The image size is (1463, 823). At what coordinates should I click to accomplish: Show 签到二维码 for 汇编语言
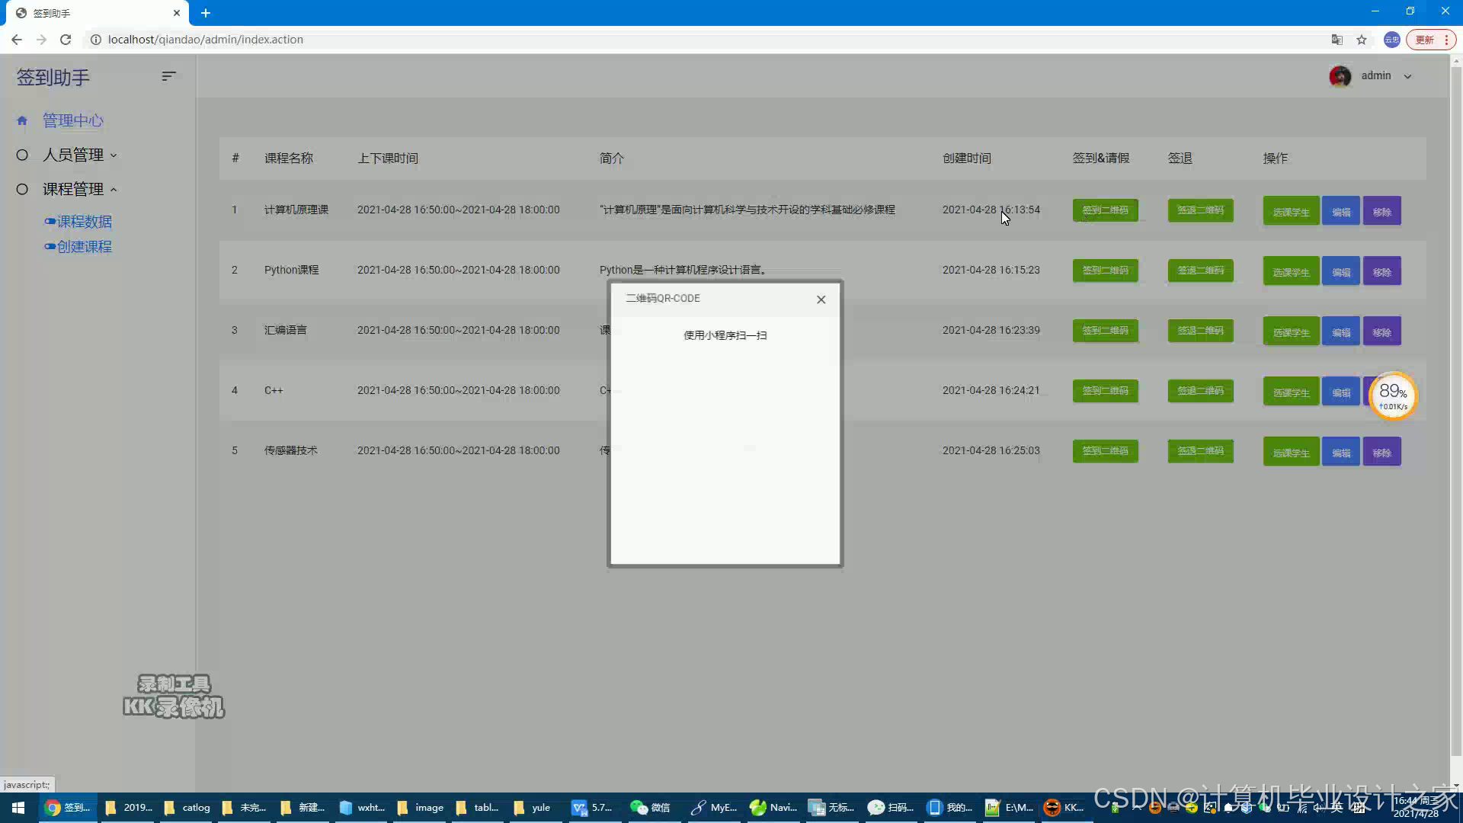(x=1106, y=331)
